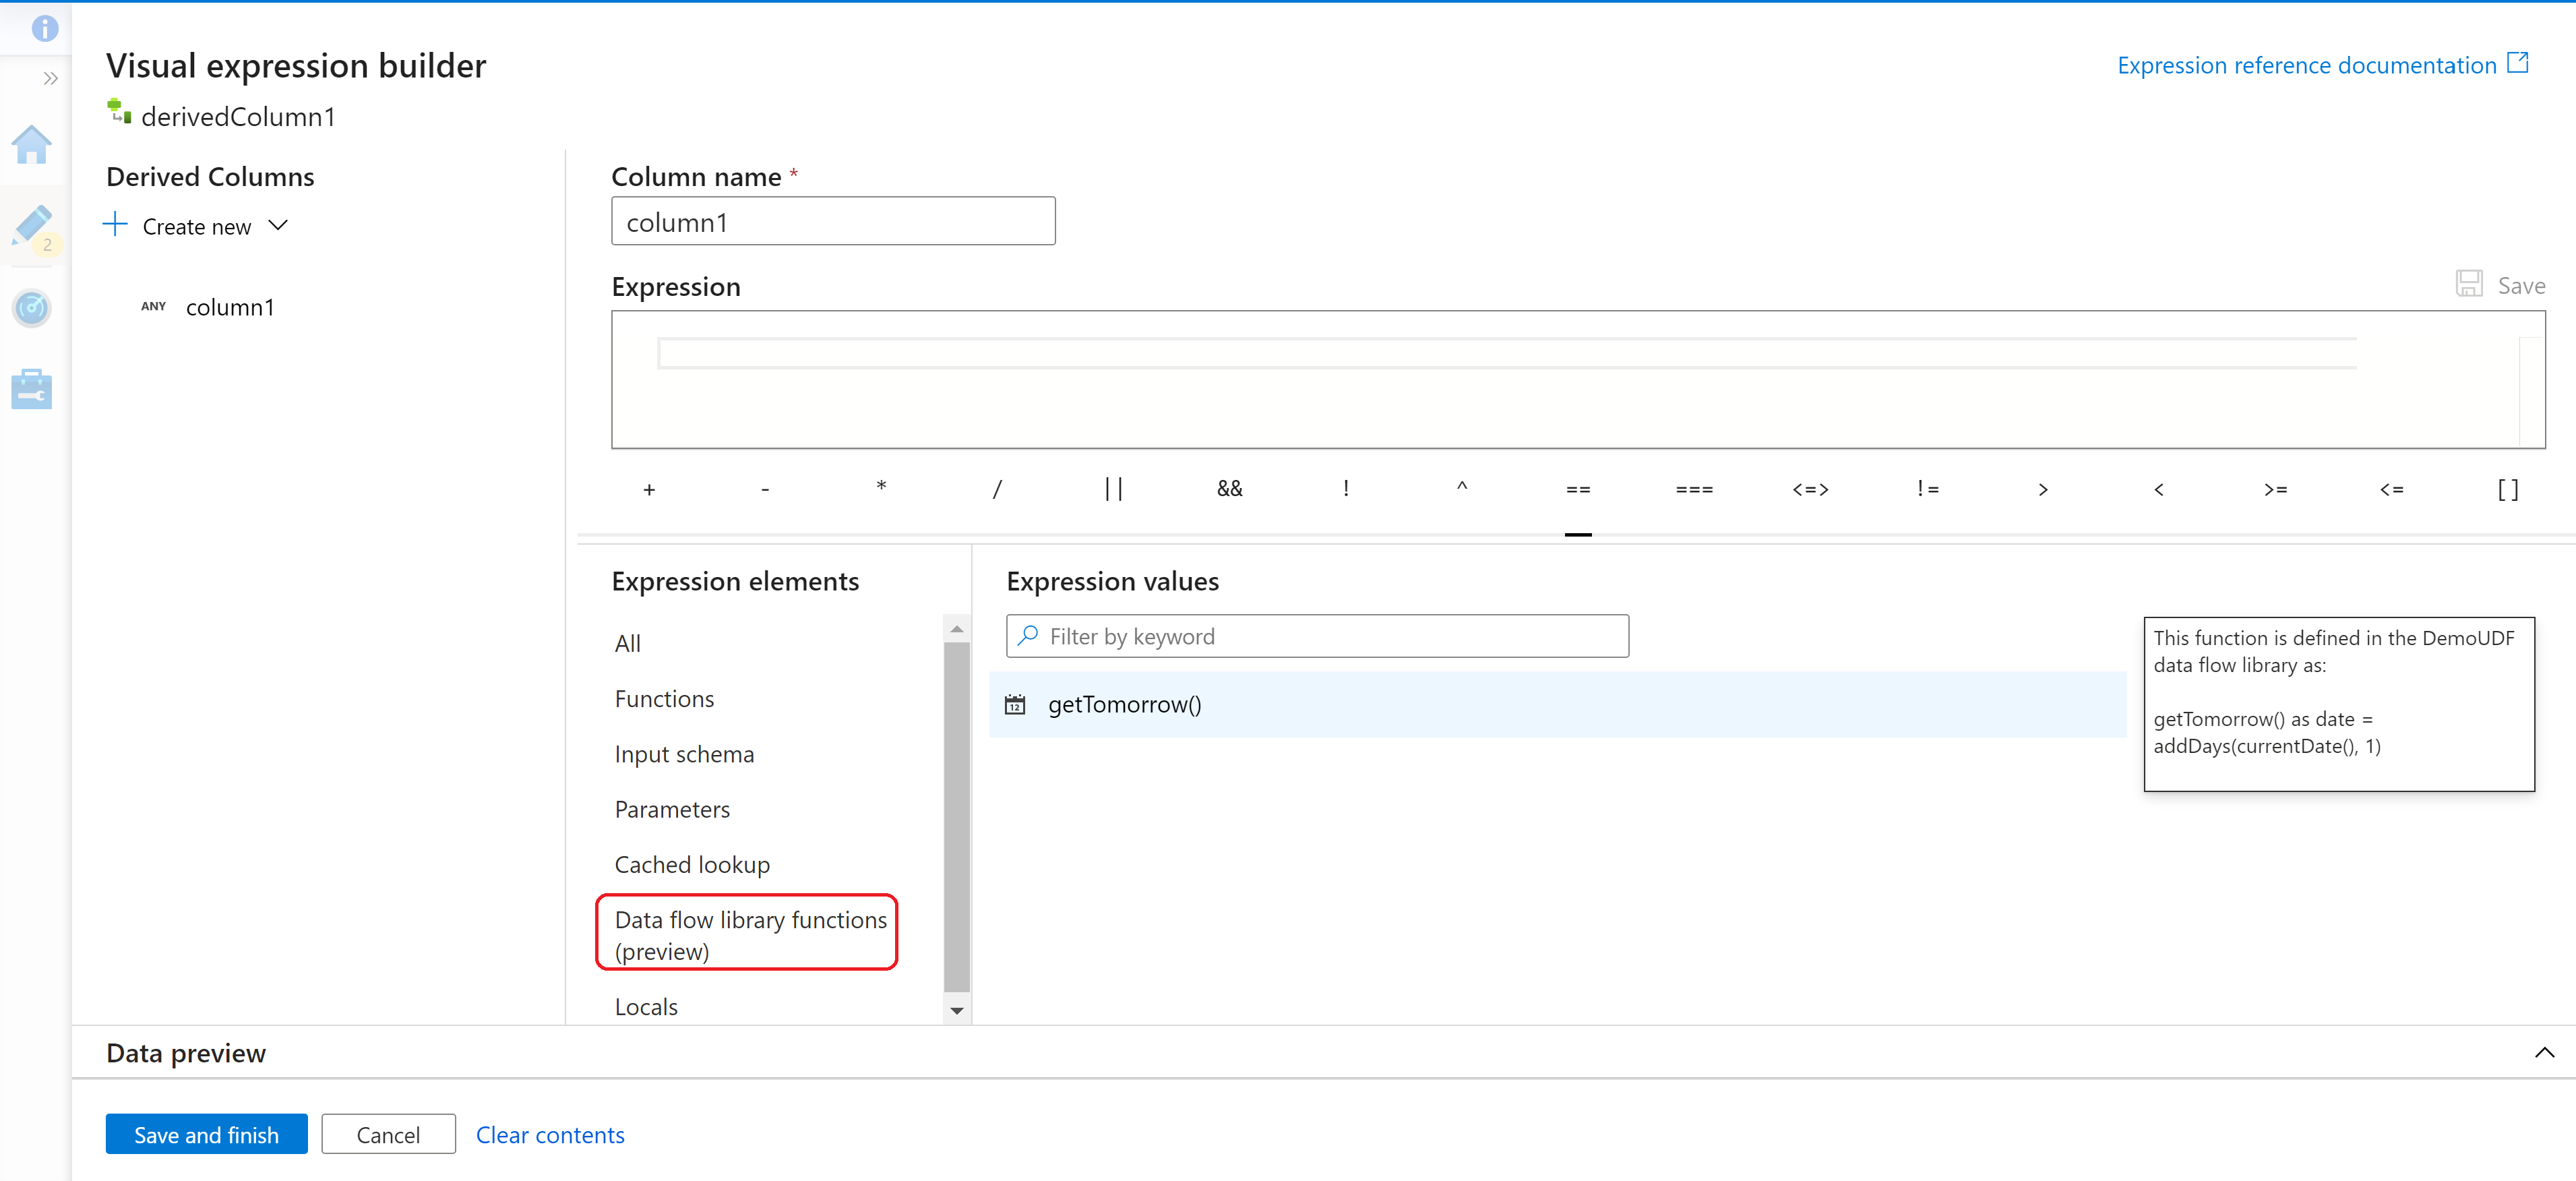Select getTomorrow() from expression values
Screen dimensions: 2576x1181
pos(1124,704)
